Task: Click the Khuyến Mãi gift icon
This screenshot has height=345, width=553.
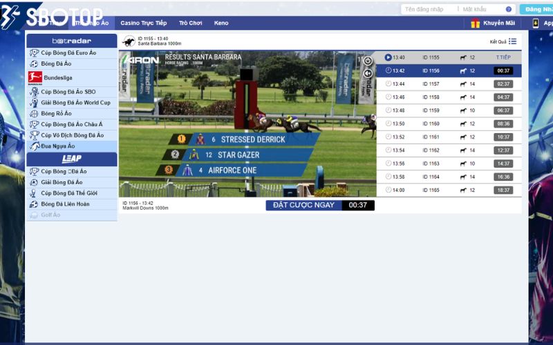Action: pyautogui.click(x=476, y=23)
